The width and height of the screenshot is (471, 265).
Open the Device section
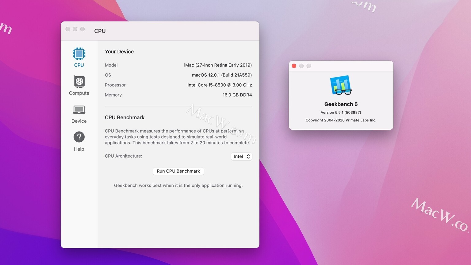pos(79,114)
